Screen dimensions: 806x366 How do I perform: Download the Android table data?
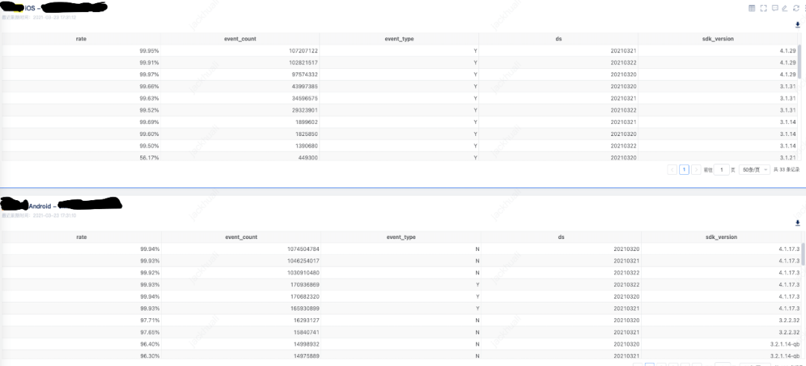[x=797, y=223]
